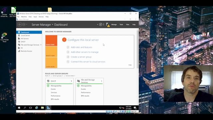Open the Chicken Alfredo desktop shortcut
Screen dimensions: 213x120
click(4, 12)
